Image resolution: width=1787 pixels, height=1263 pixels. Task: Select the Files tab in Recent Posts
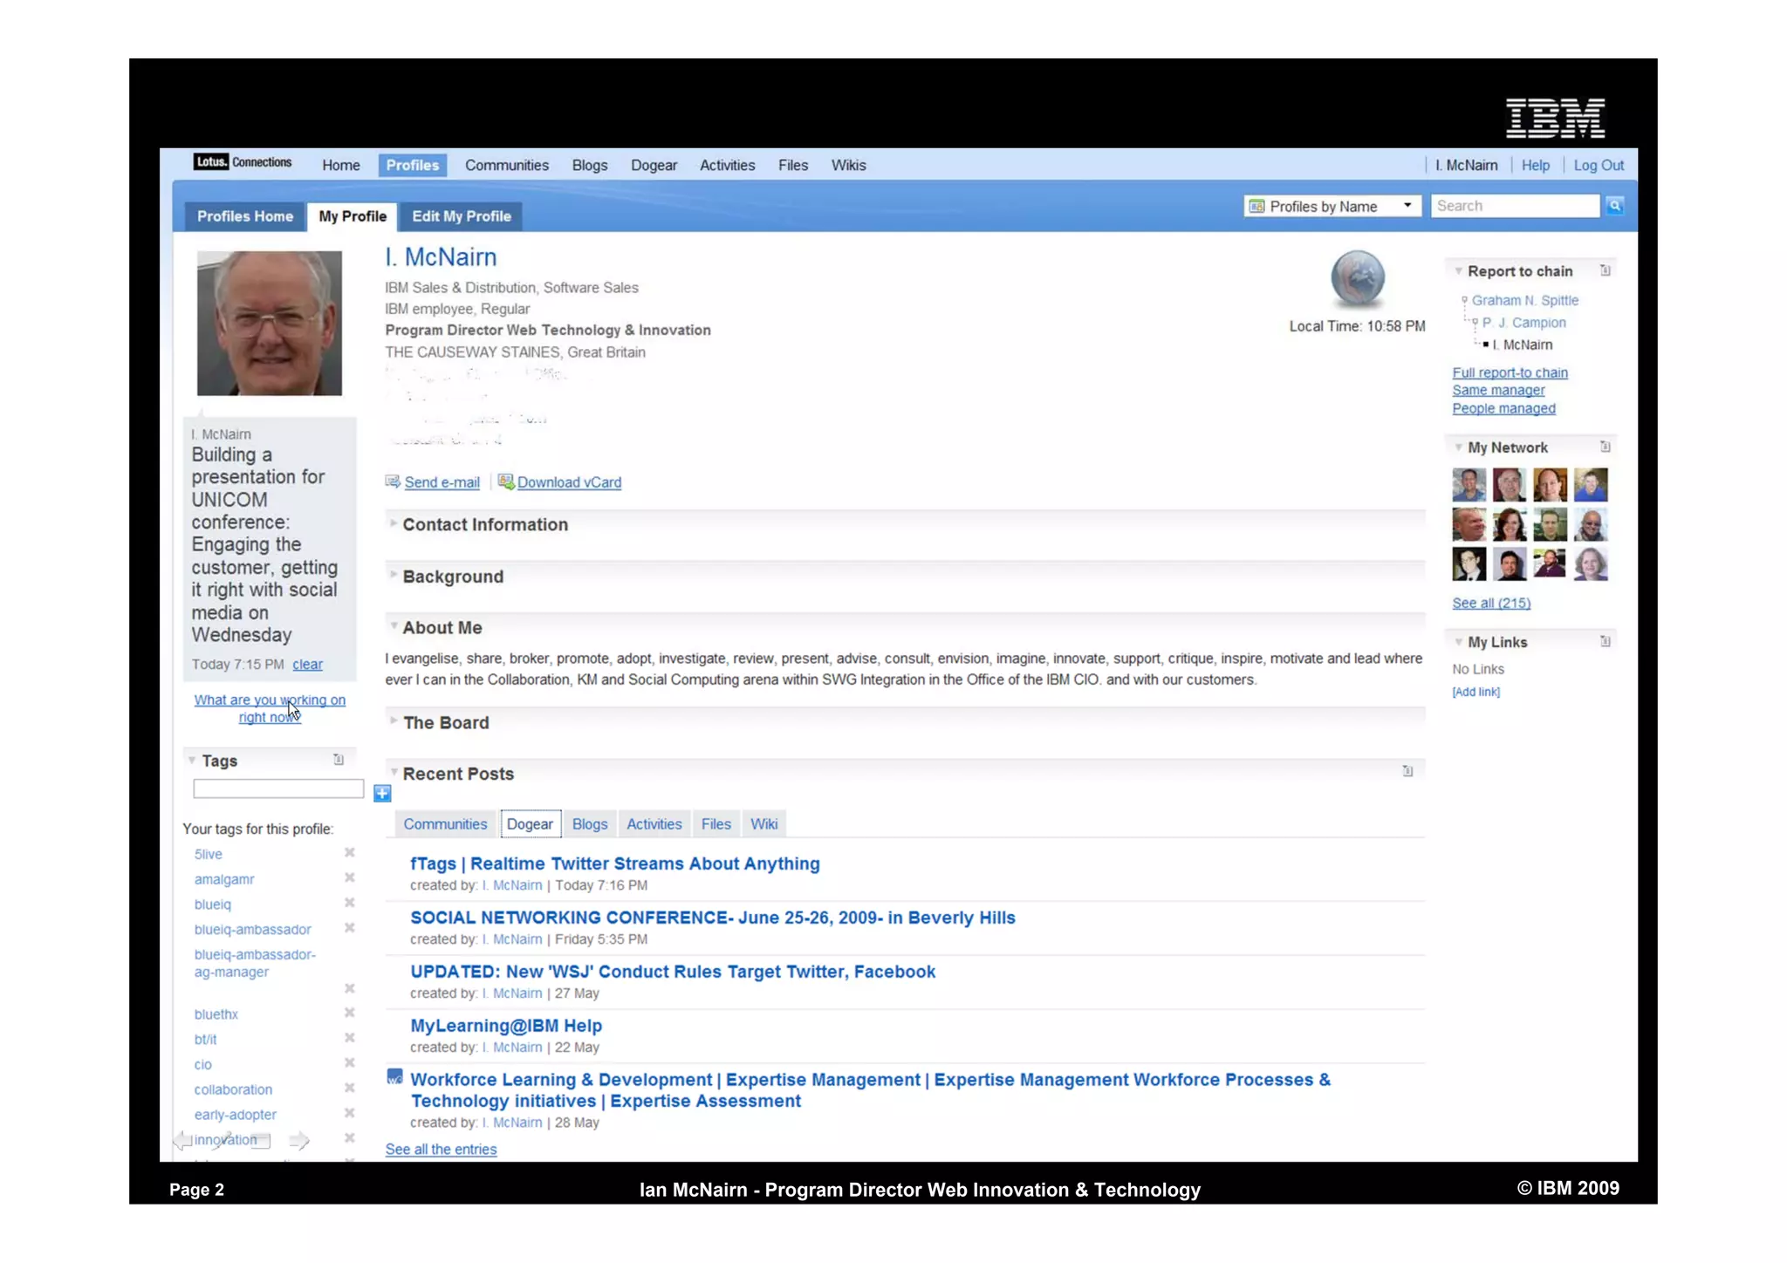715,824
